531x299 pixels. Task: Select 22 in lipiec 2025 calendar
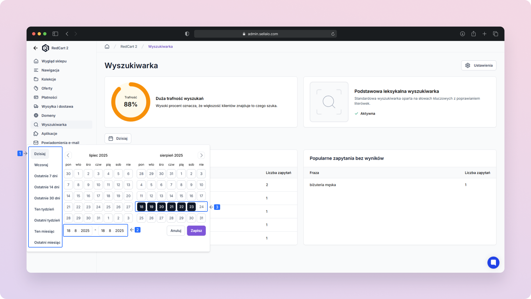point(78,207)
